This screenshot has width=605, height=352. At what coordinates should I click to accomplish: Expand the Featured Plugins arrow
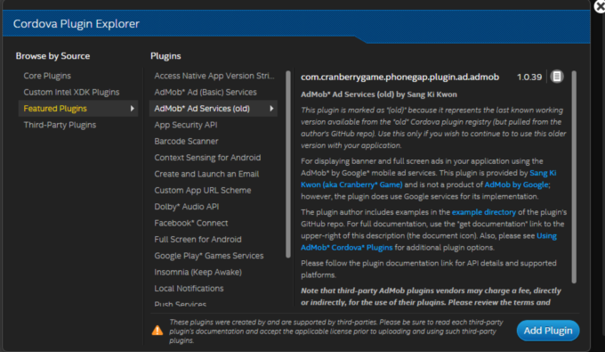point(133,109)
